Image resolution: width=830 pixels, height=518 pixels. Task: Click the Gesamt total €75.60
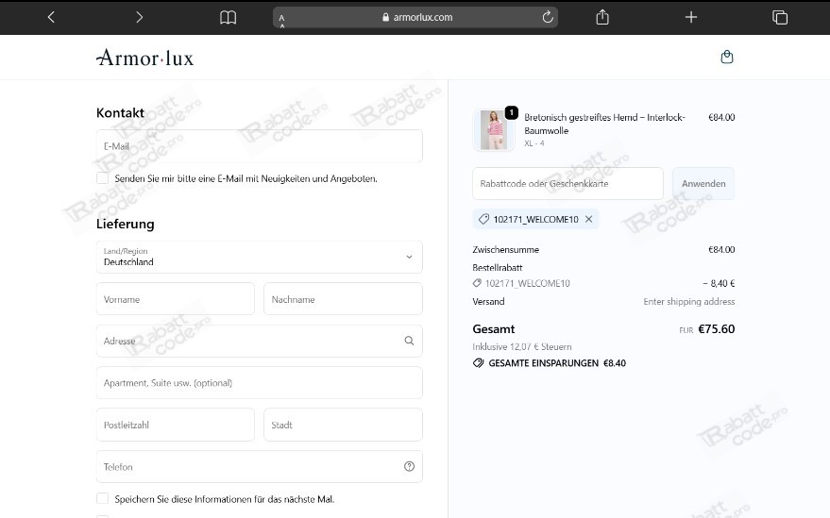(x=716, y=329)
